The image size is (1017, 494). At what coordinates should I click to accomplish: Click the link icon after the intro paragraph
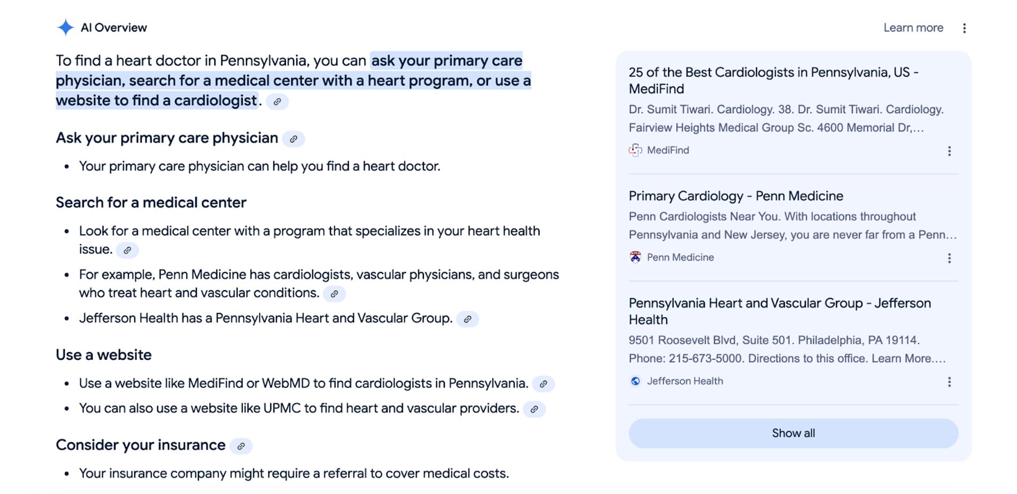(x=278, y=101)
